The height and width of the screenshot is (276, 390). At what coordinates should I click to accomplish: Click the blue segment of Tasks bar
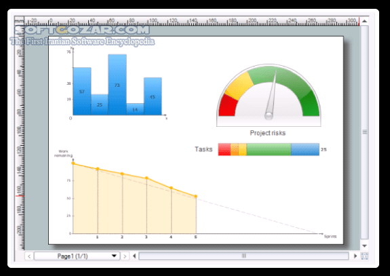(305, 149)
